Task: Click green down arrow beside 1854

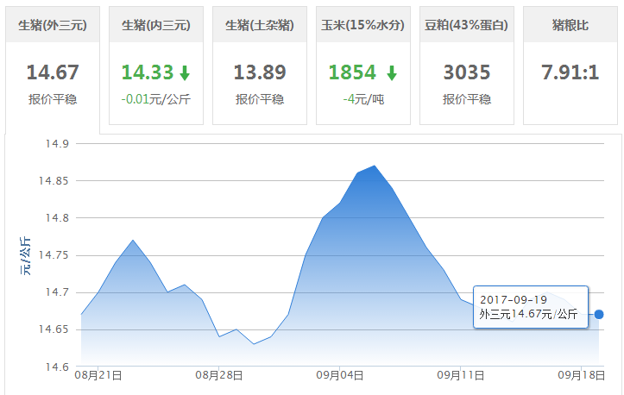Action: click(391, 72)
